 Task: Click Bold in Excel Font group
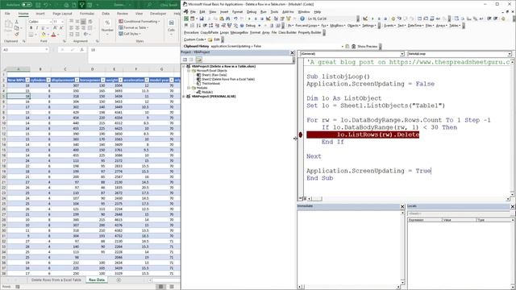(31, 28)
